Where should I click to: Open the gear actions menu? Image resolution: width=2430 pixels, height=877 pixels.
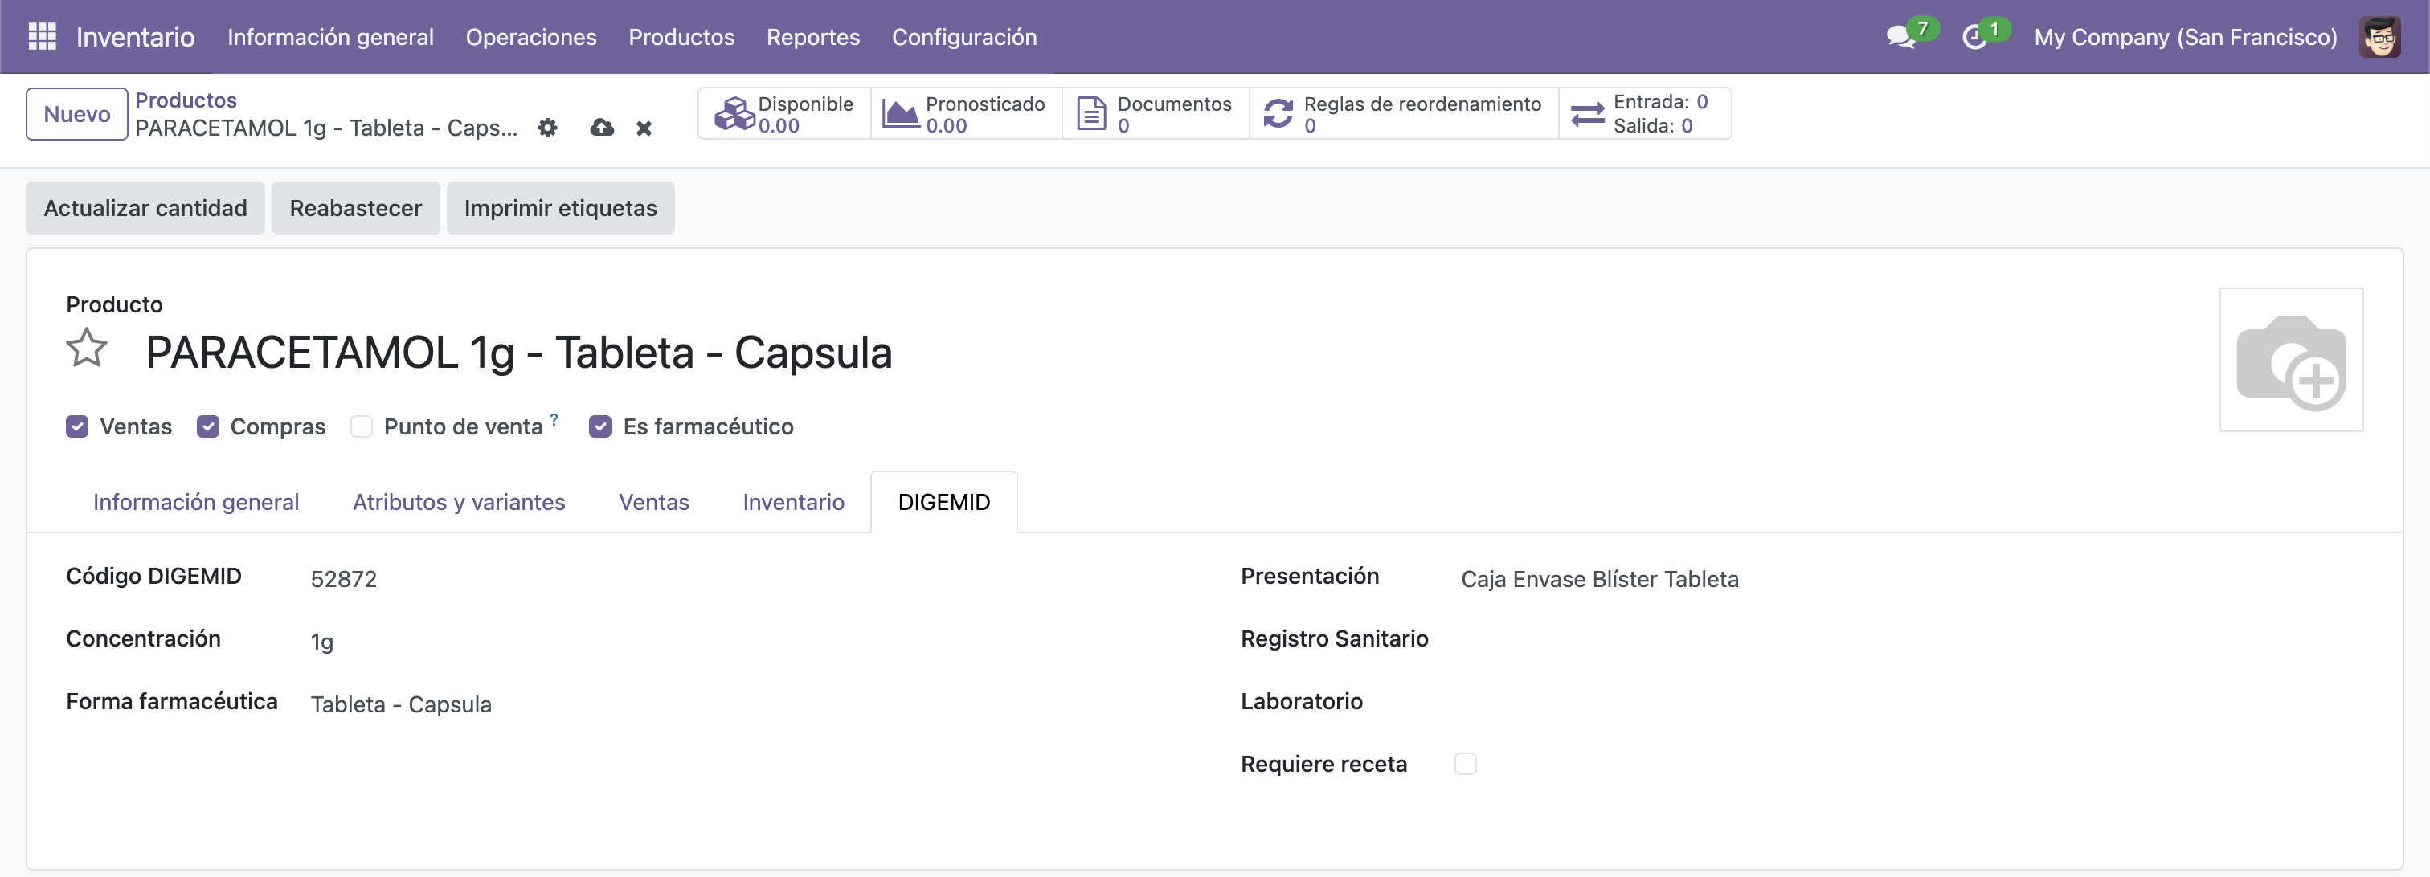547,128
